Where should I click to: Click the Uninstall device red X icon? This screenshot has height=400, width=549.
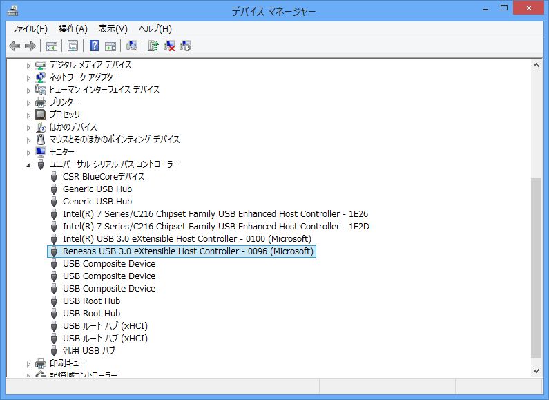click(169, 46)
